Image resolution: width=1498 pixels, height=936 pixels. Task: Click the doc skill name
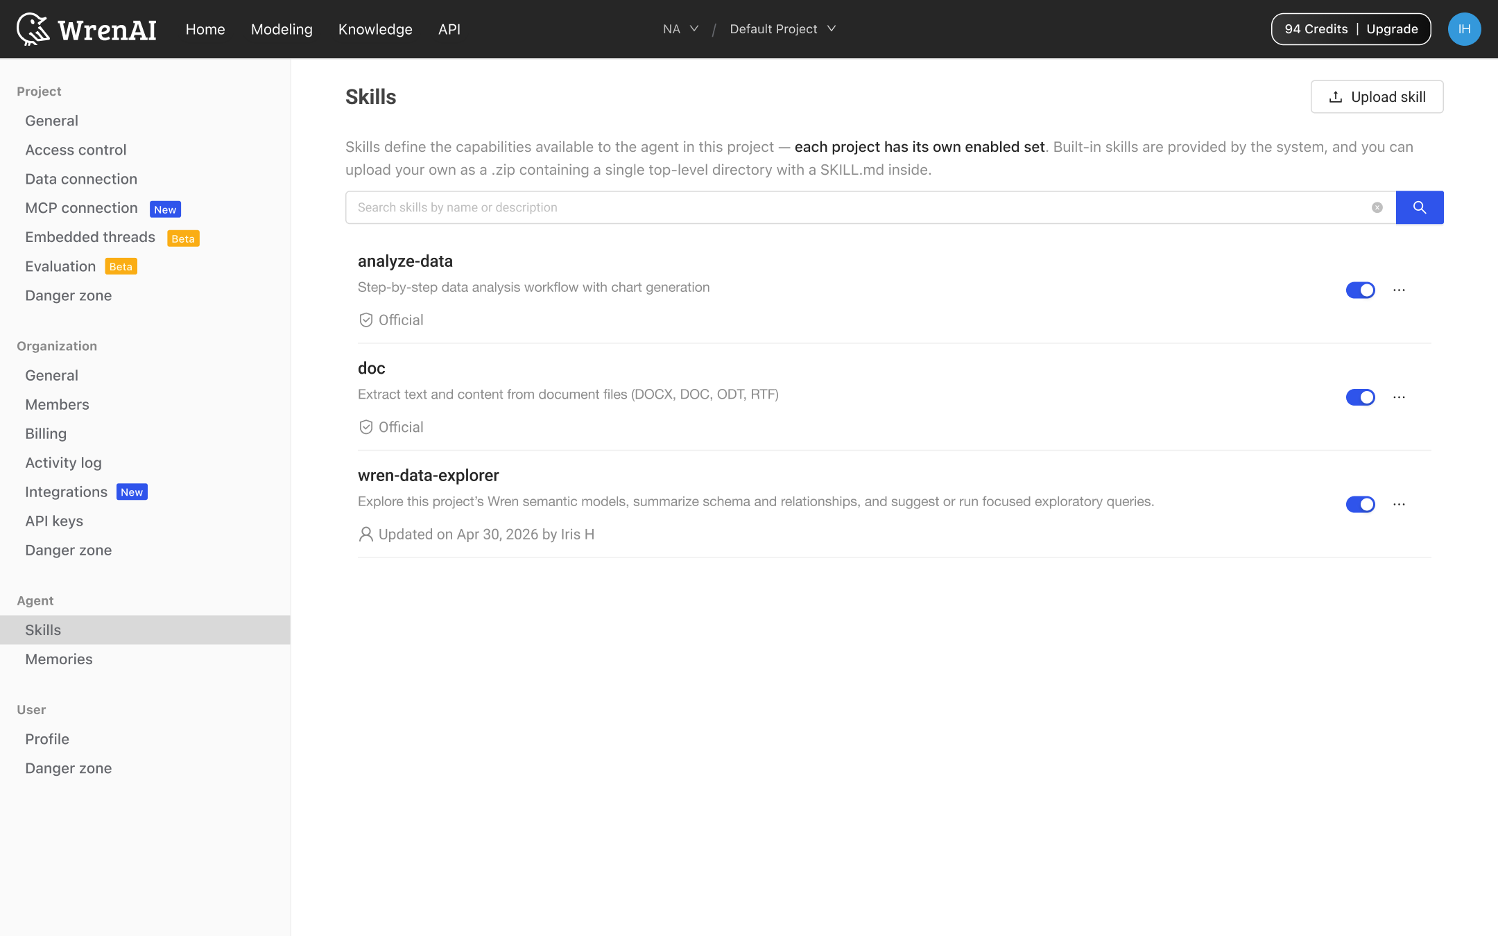click(x=371, y=368)
